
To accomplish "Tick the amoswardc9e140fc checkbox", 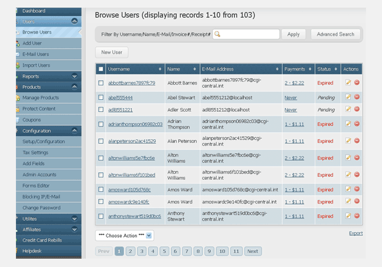I will point(101,202).
